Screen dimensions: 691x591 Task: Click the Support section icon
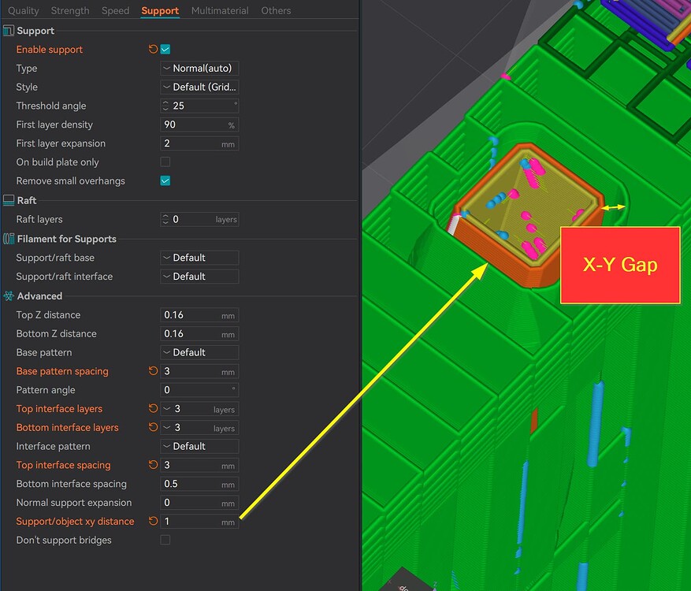(x=9, y=31)
